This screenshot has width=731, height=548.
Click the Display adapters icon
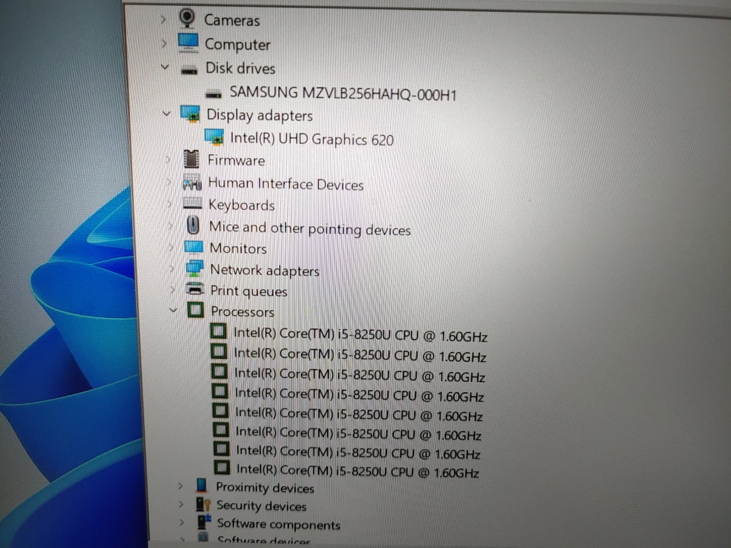(x=190, y=115)
